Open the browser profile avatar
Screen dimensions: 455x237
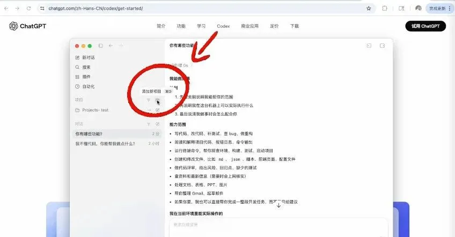[x=418, y=9]
